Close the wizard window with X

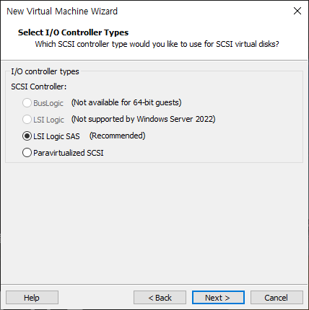(x=297, y=11)
